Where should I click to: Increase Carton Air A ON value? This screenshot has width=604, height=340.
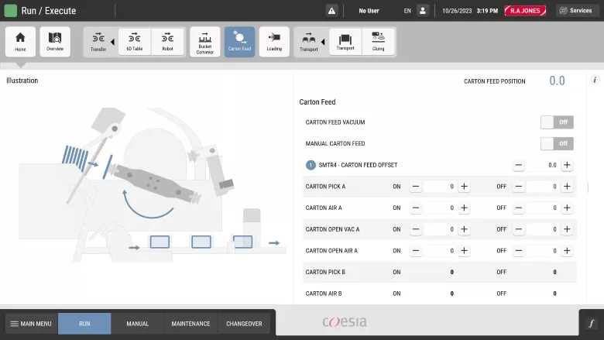(x=464, y=208)
